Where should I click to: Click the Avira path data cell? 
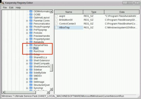coord(122,16)
